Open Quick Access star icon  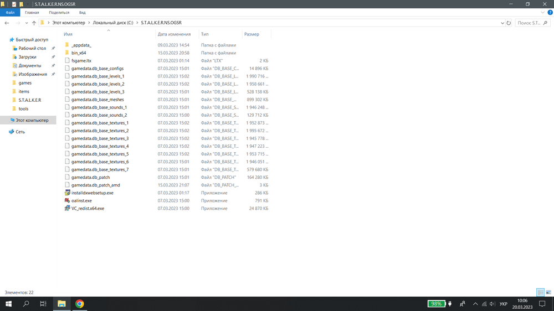(12, 39)
